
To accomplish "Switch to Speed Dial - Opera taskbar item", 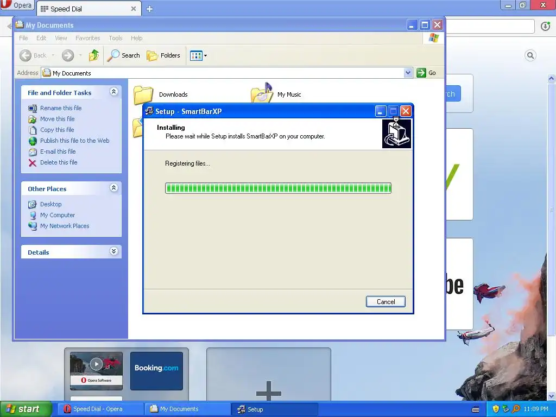I will point(100,409).
